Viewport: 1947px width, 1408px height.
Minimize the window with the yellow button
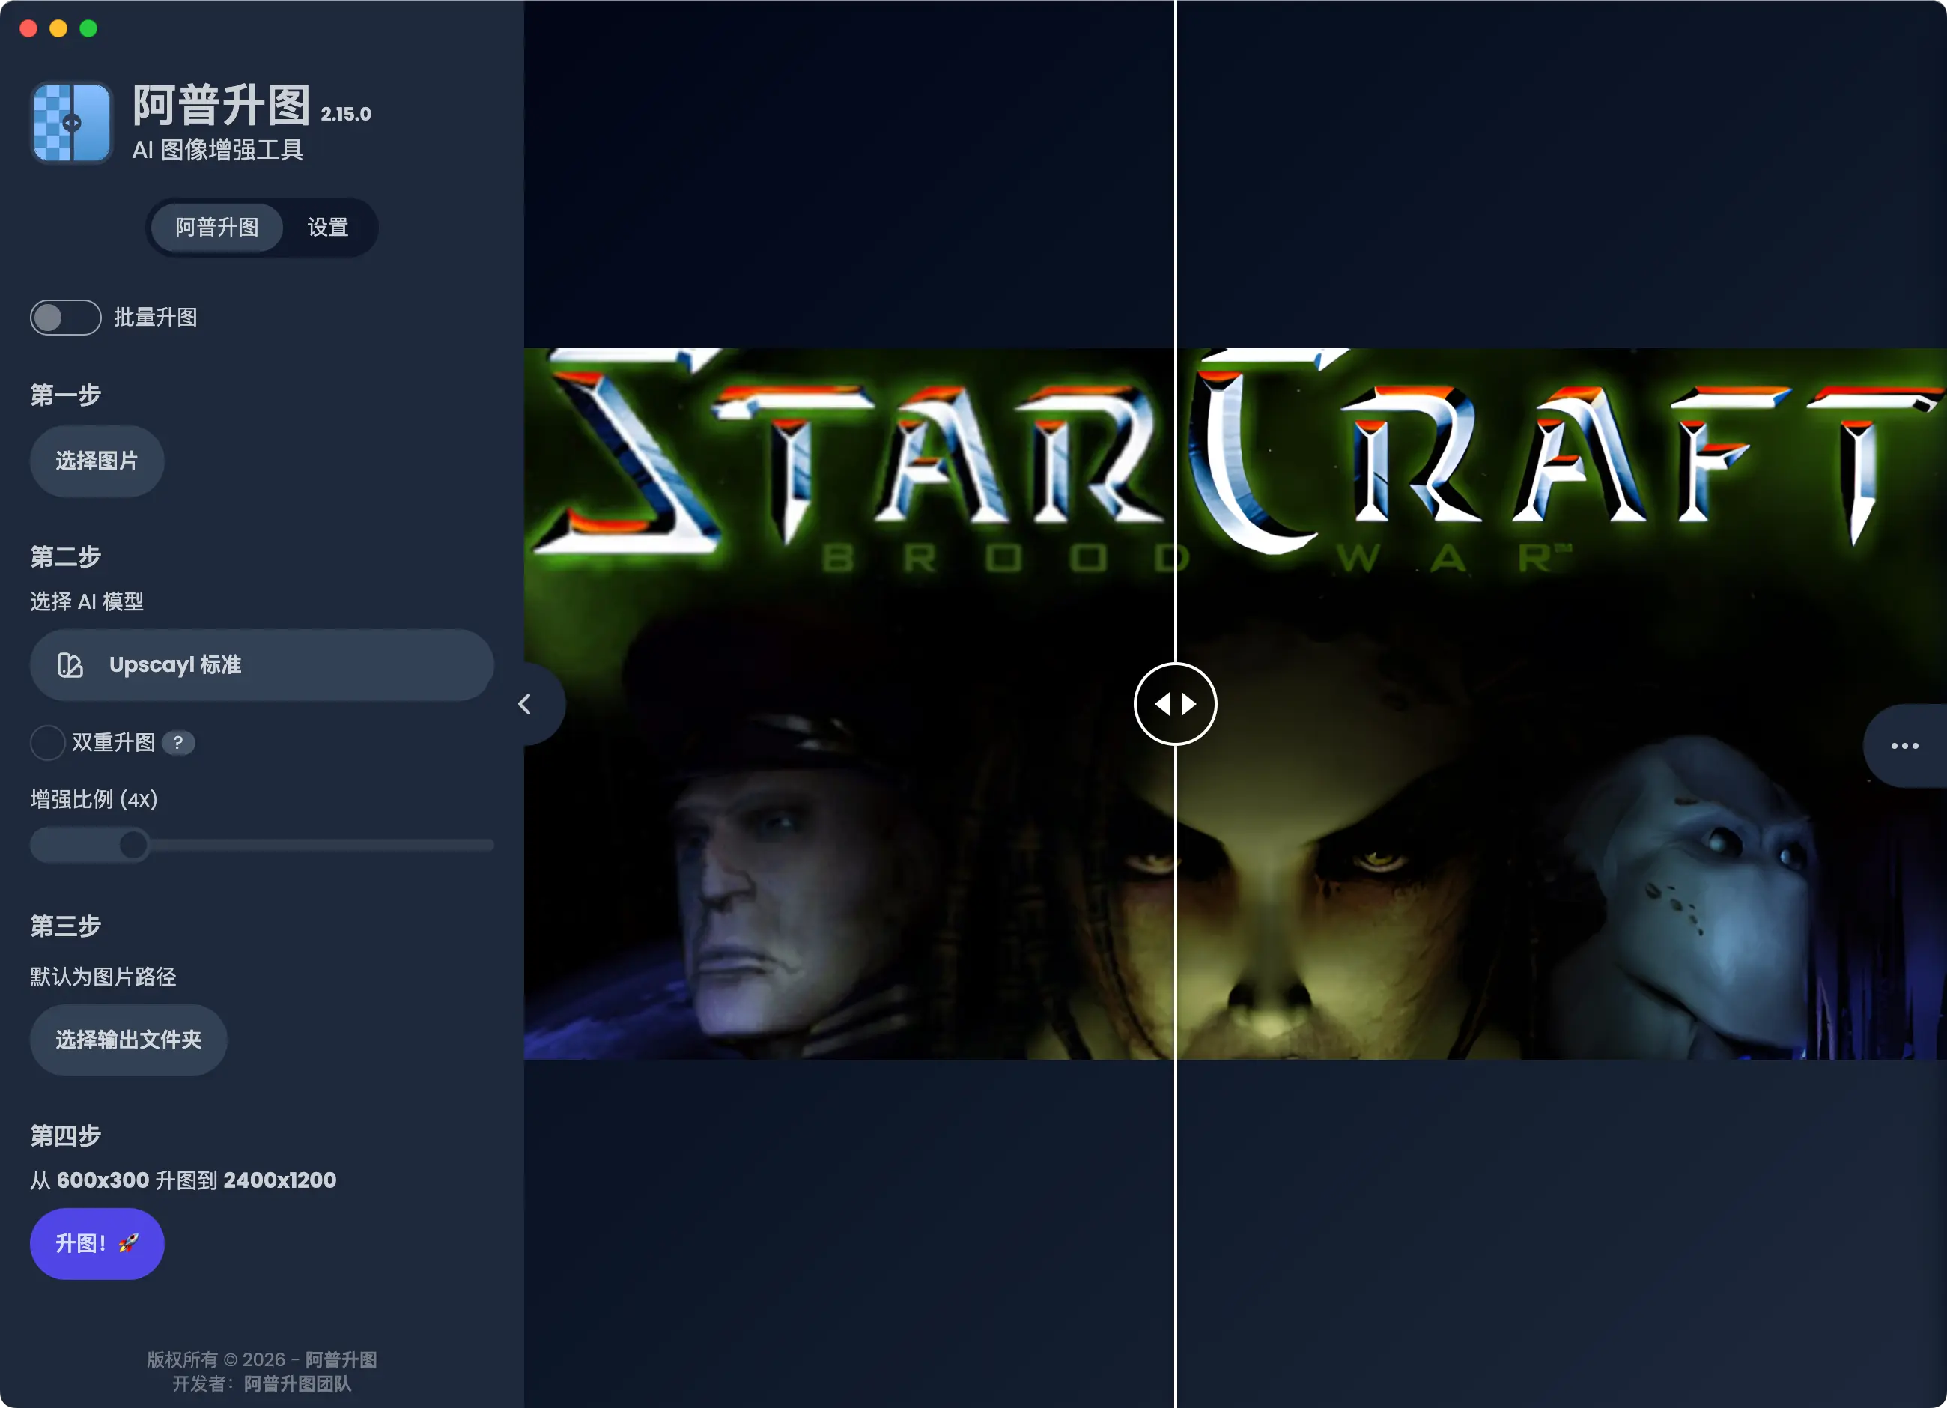58,28
